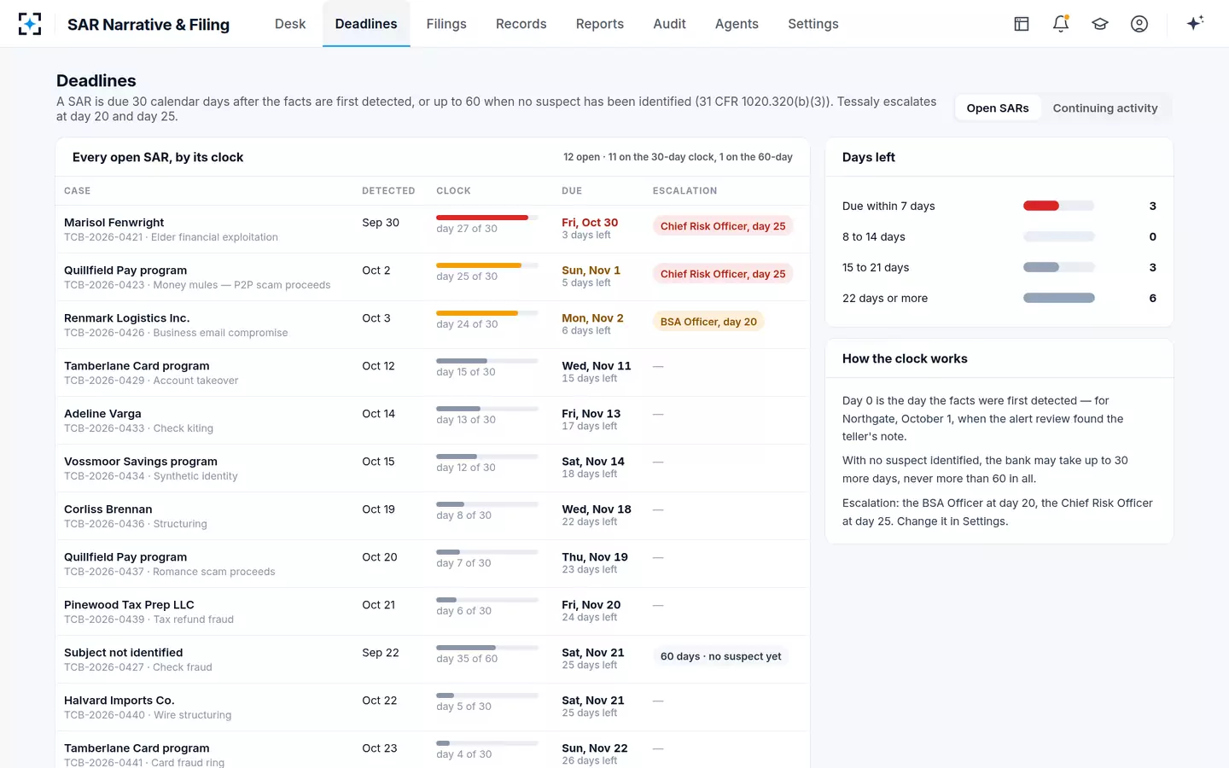1229x768 pixels.
Task: Select Tamberlane Card program account takeover case
Action: coord(433,373)
